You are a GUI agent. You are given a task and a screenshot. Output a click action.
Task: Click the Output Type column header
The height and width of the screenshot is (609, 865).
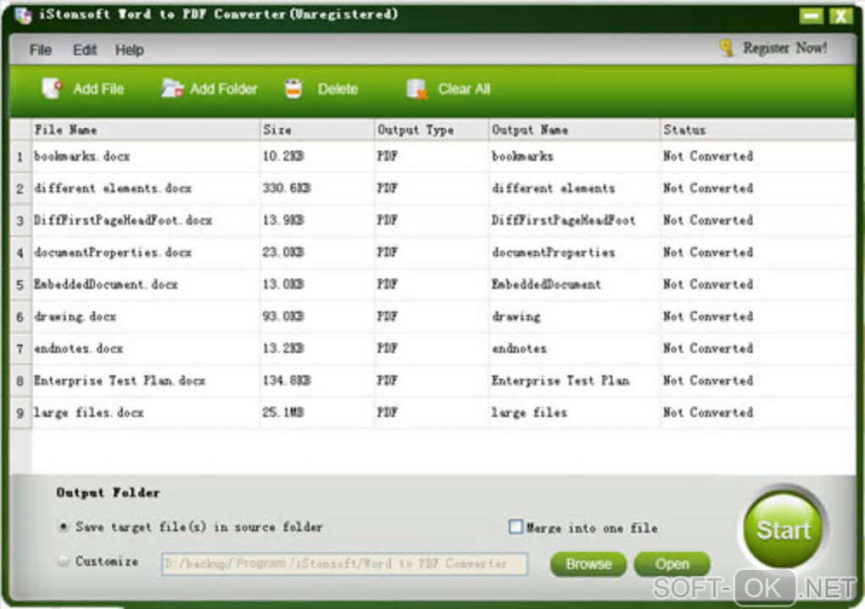tap(432, 130)
